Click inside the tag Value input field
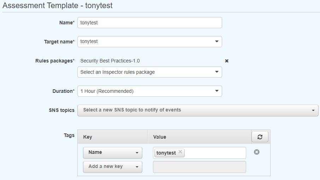 [x=215, y=153]
